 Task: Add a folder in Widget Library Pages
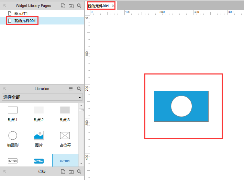[x=71, y=6]
